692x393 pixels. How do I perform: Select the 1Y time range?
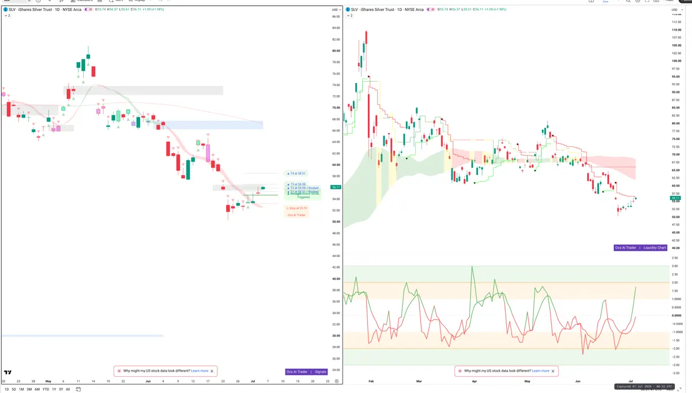(54, 390)
